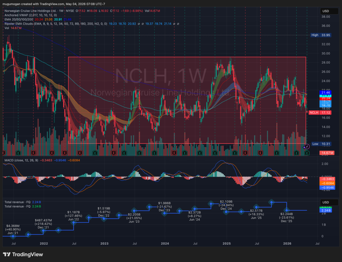The height and width of the screenshot is (262, 342).
Task: Select the Ripster EMA Clouds indicator legend
Action: (56, 24)
